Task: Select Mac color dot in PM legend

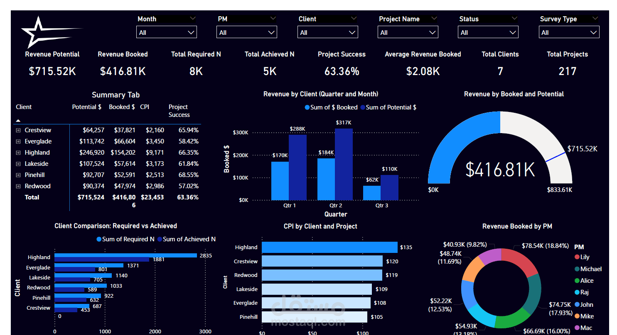Action: pyautogui.click(x=577, y=328)
